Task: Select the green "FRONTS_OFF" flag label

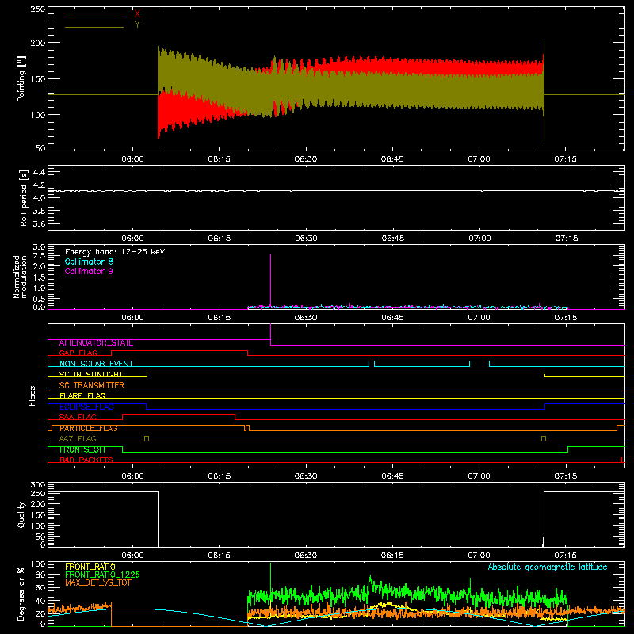Action: [83, 449]
